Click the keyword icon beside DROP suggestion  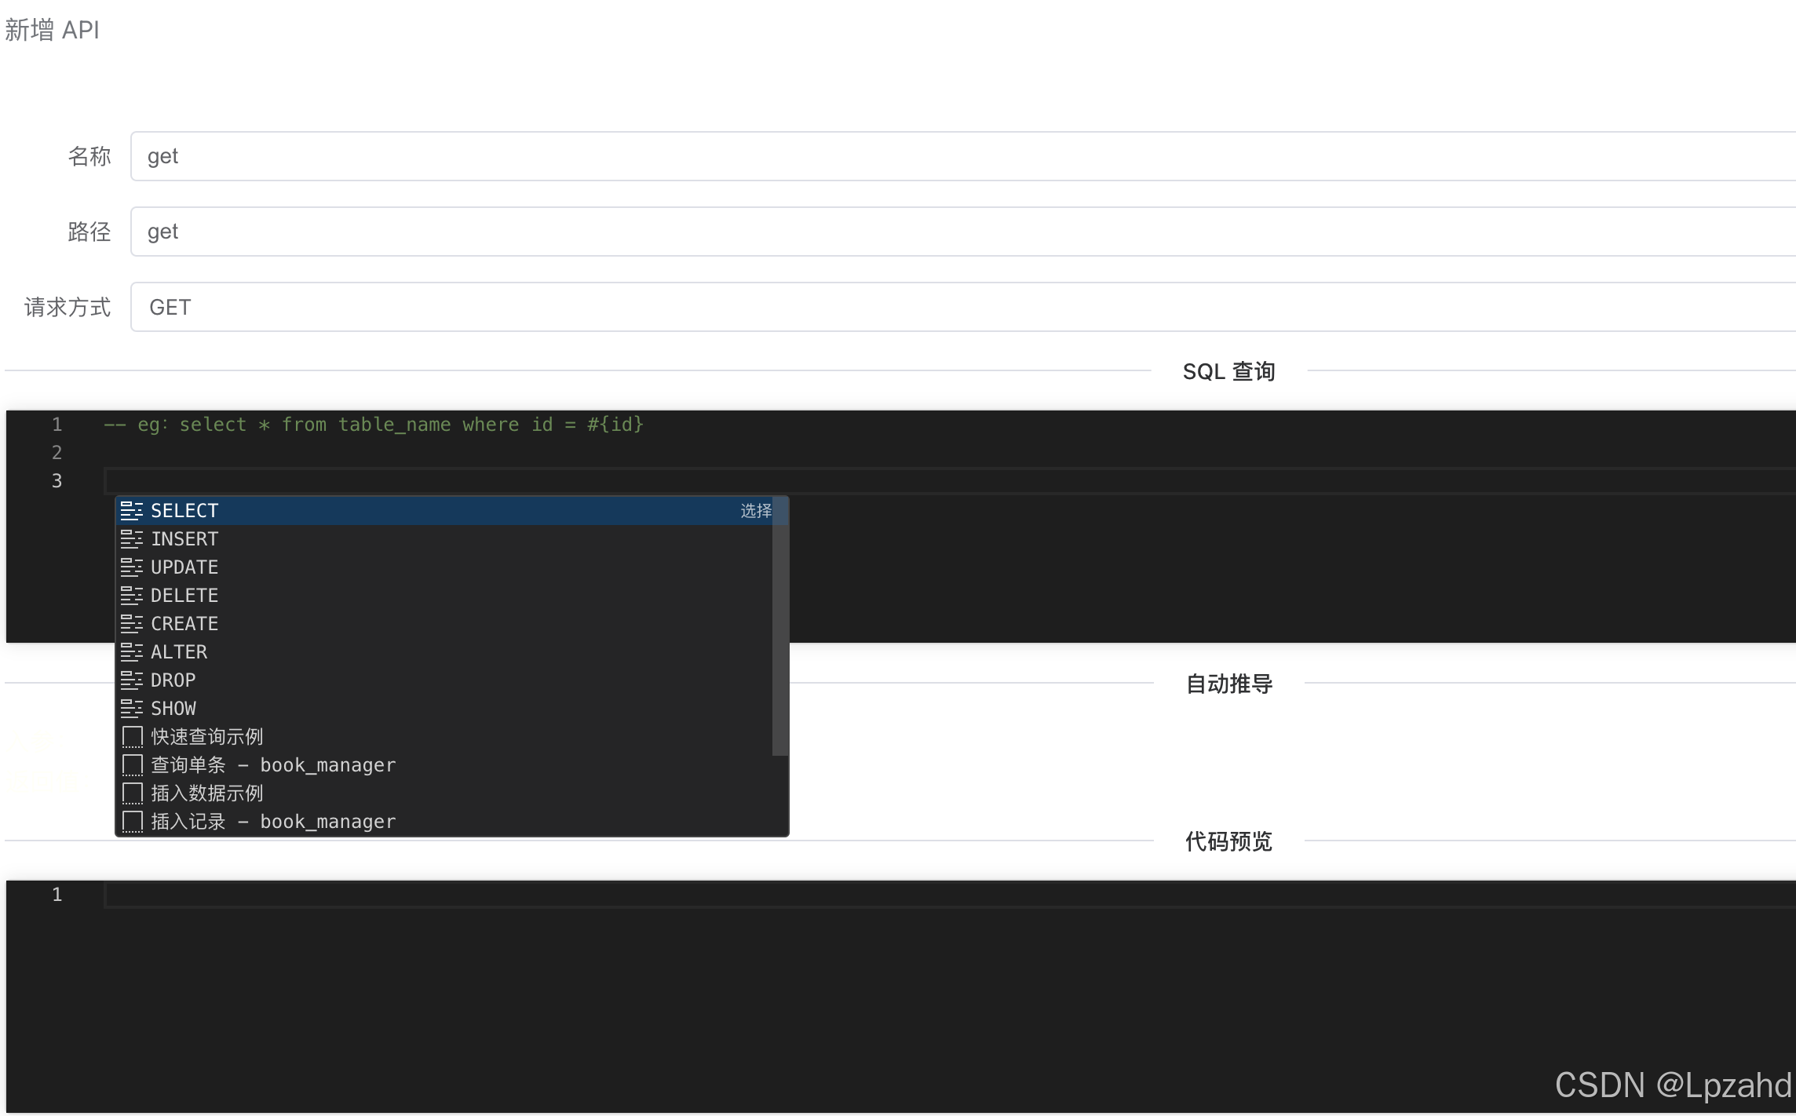point(133,680)
